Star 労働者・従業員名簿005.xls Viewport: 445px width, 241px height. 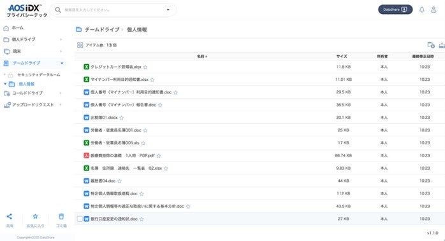tap(143, 143)
